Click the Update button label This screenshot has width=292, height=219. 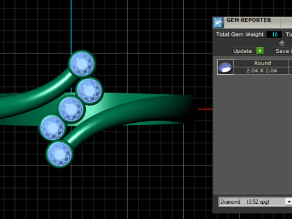[243, 51]
